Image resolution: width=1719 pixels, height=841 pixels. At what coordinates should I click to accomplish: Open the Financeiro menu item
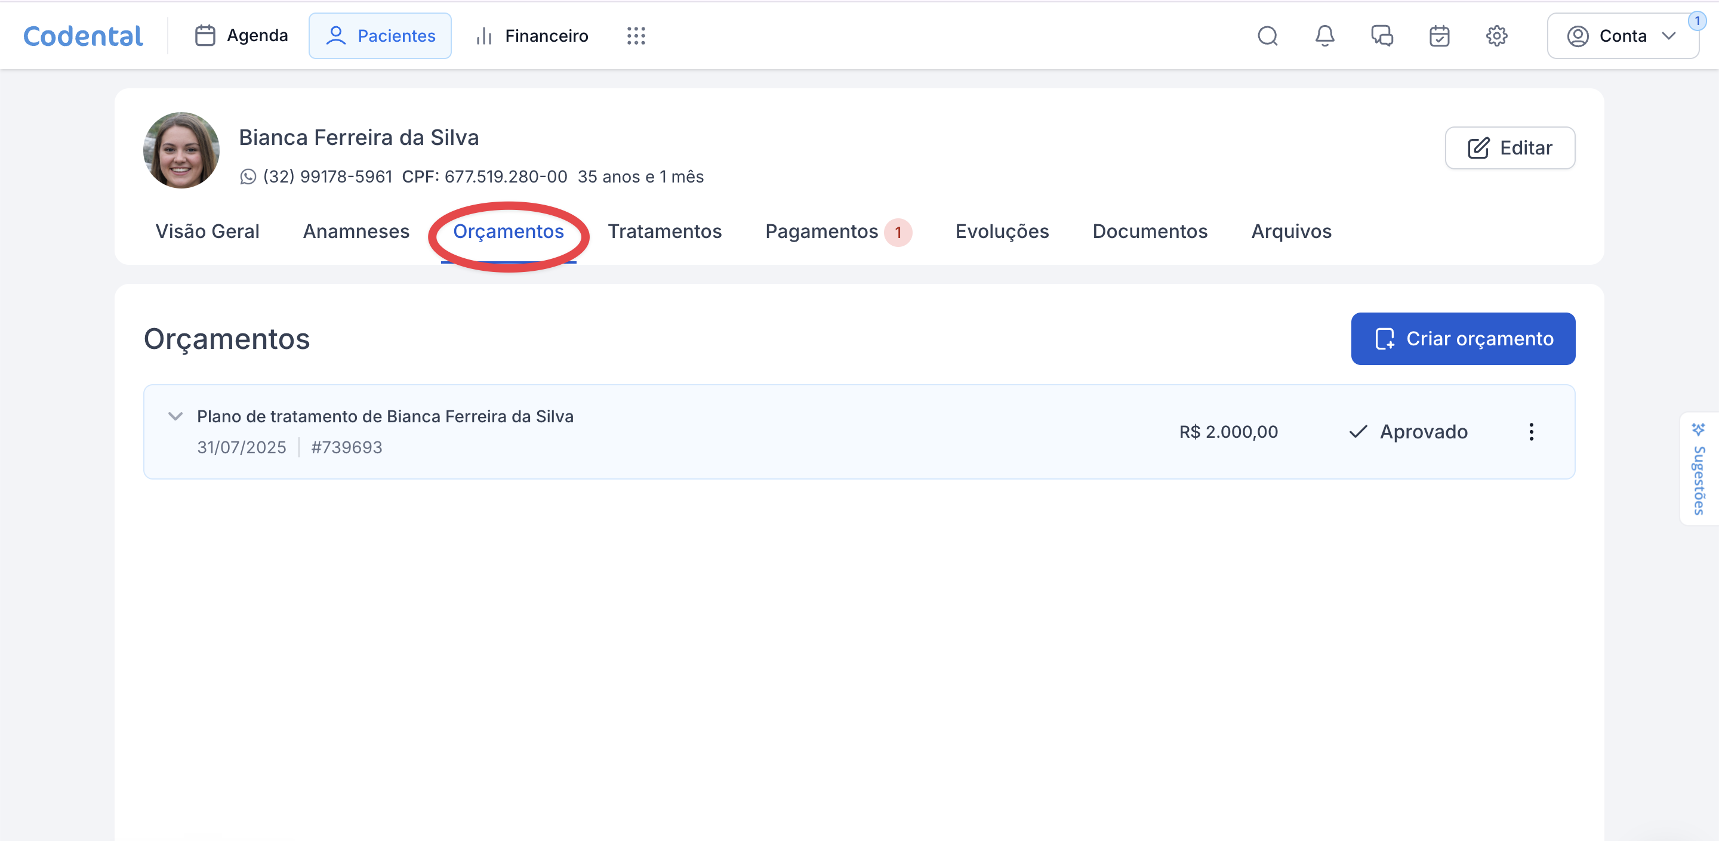pyautogui.click(x=532, y=36)
